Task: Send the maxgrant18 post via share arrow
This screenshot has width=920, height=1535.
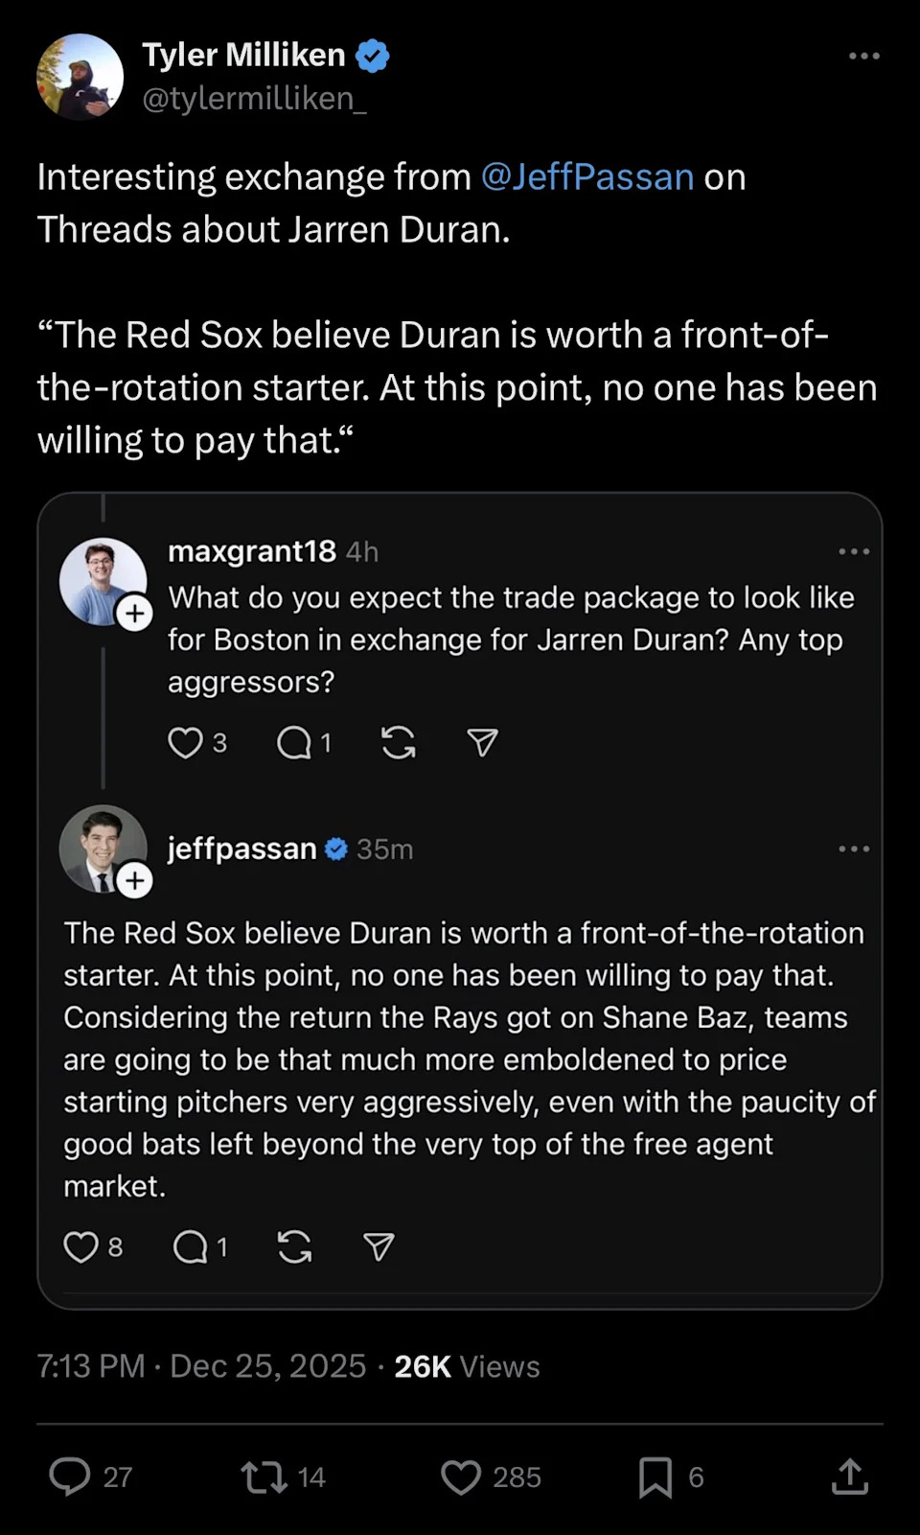Action: pyautogui.click(x=482, y=742)
